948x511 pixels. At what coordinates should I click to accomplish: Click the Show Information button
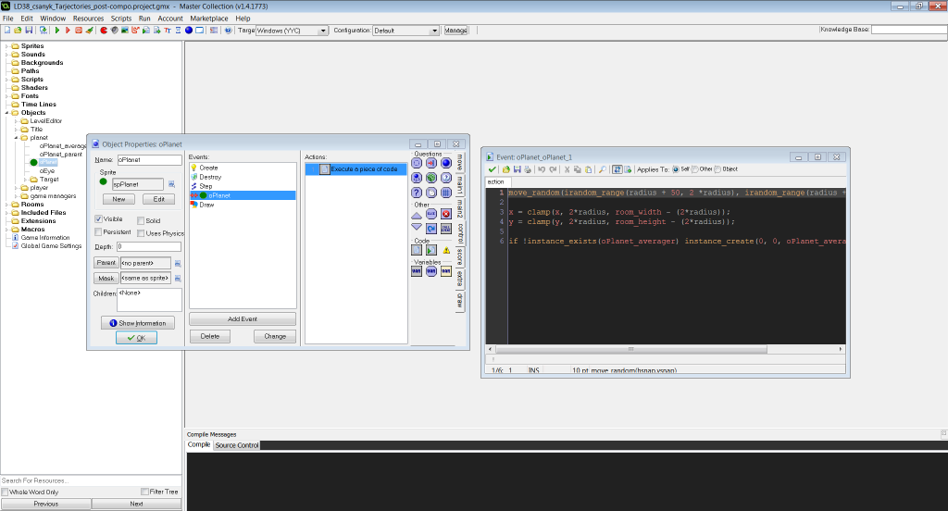[137, 323]
